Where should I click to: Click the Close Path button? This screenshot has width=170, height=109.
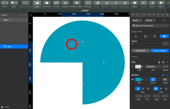coord(141,51)
